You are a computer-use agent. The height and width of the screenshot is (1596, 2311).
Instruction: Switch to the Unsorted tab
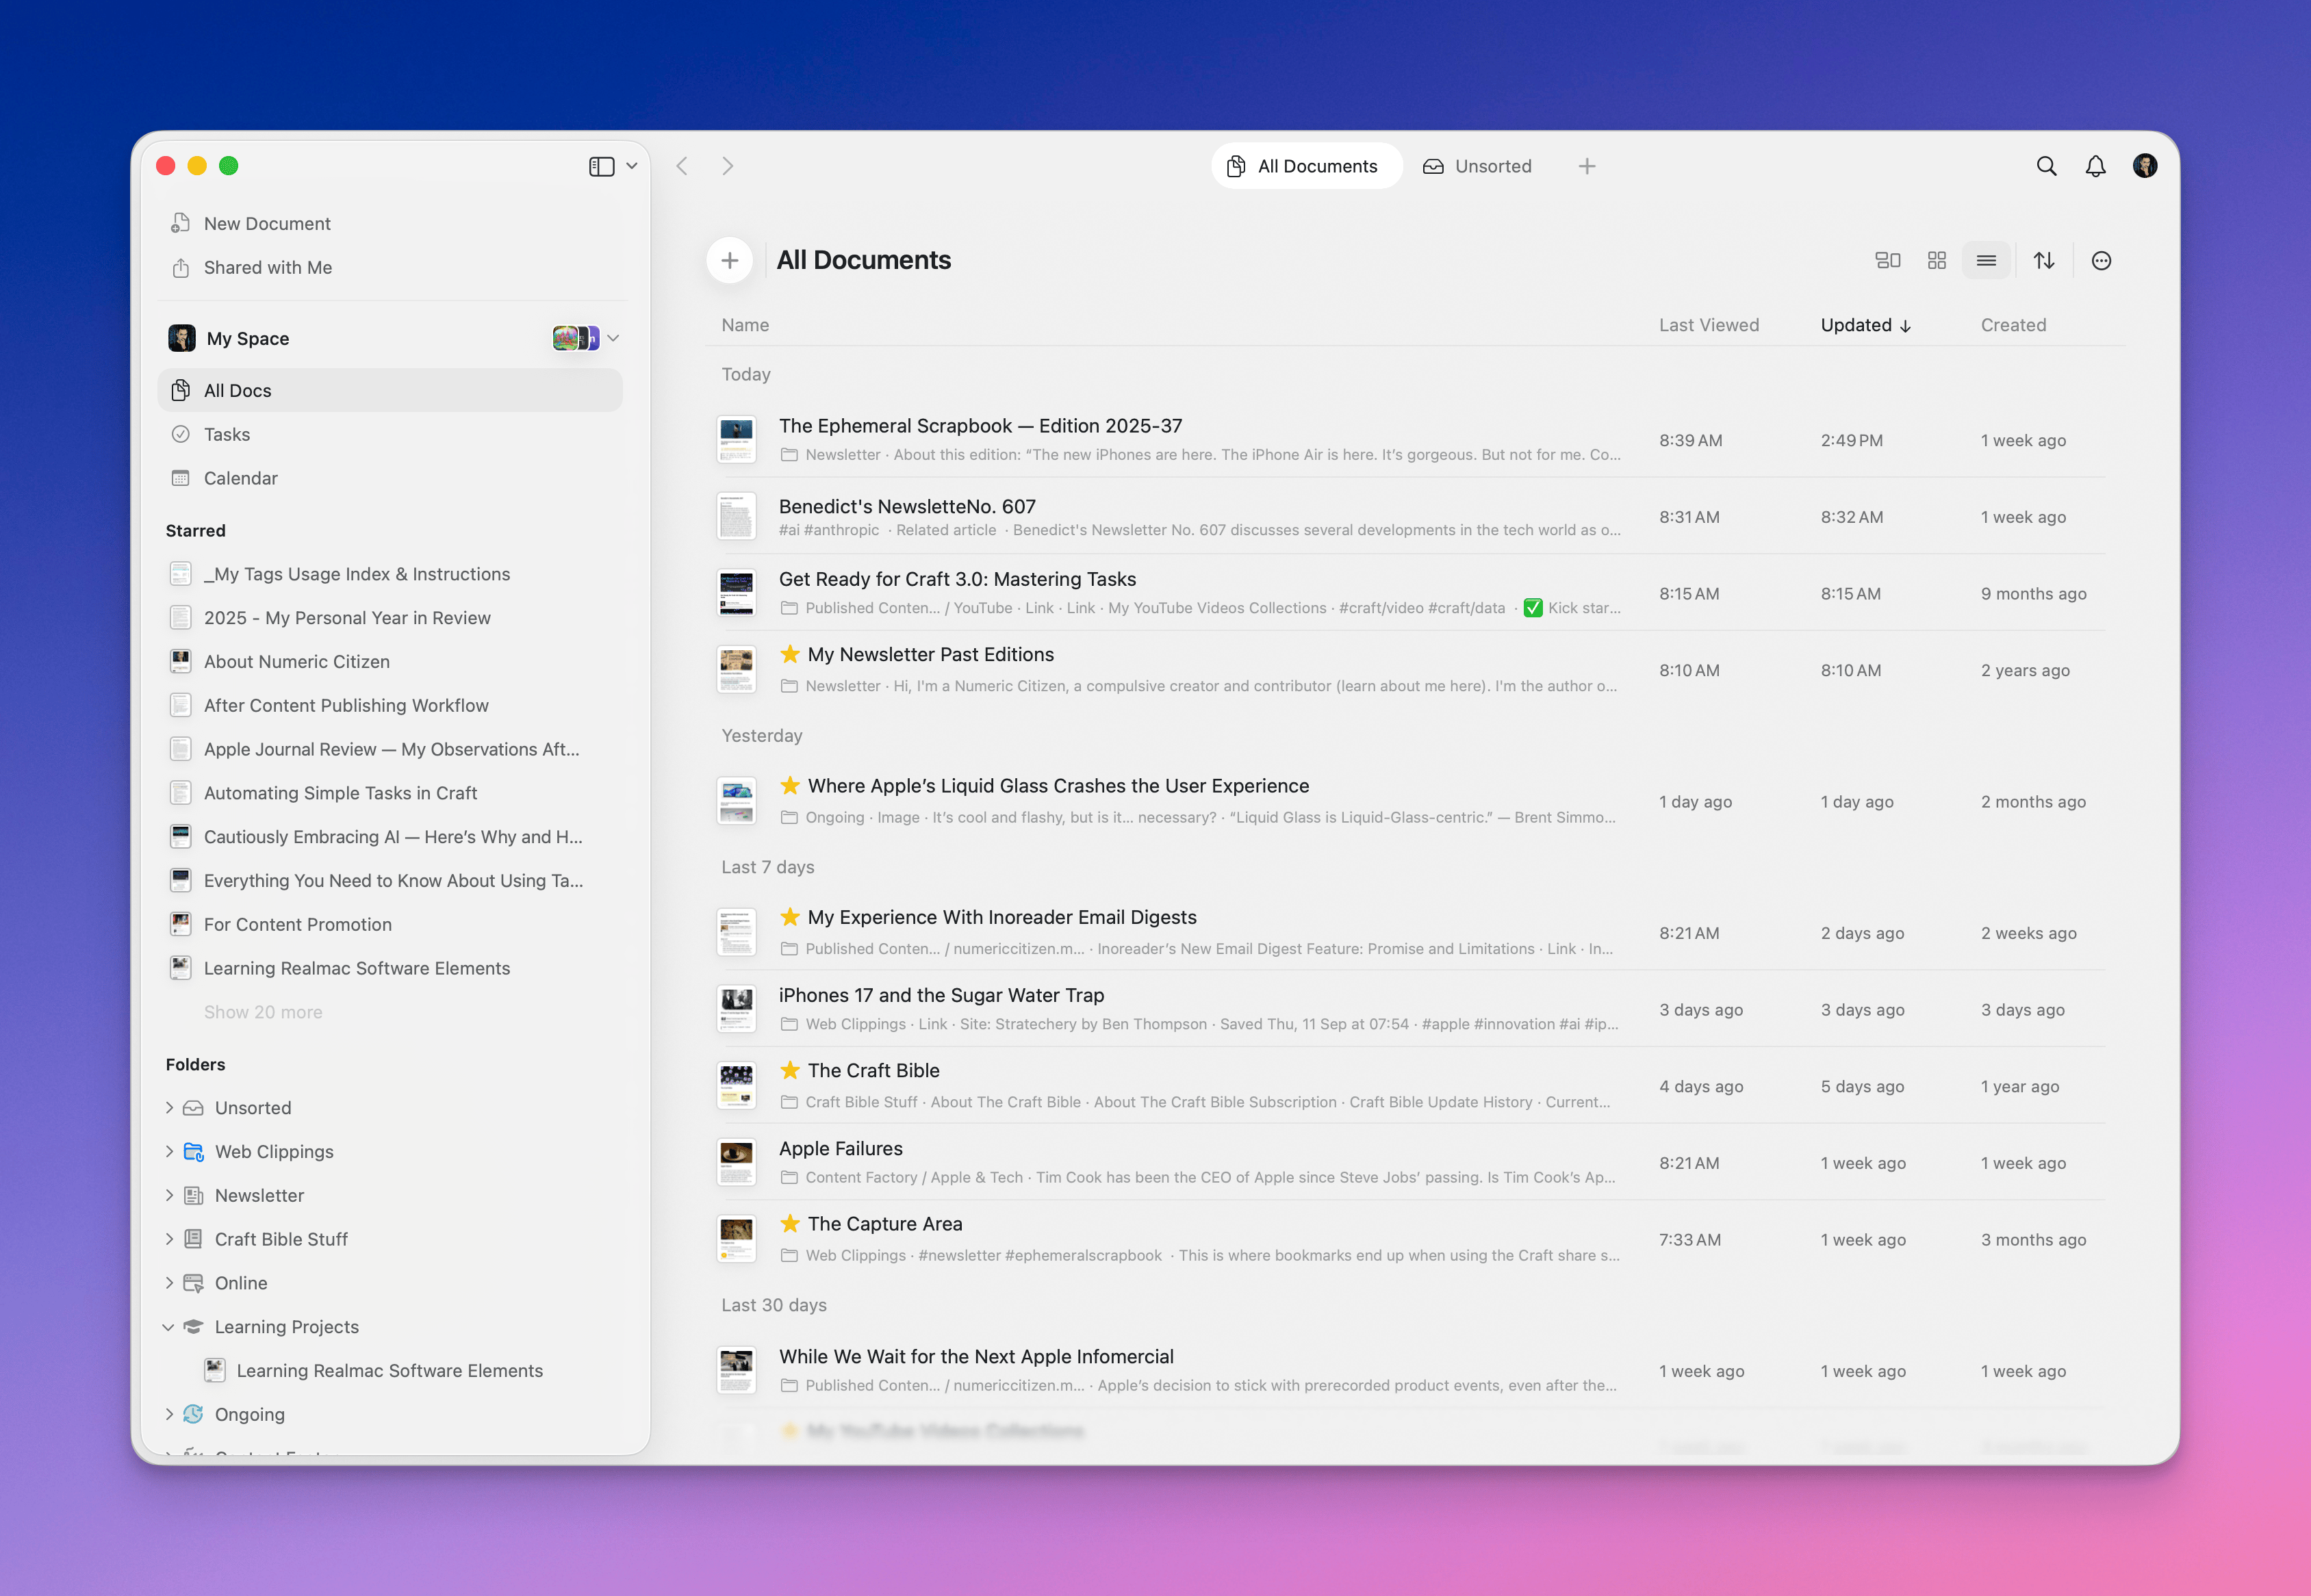pyautogui.click(x=1477, y=166)
